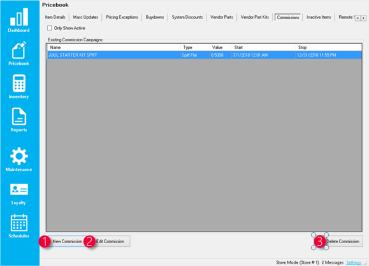Open the Maintenance gear icon

pos(19,156)
